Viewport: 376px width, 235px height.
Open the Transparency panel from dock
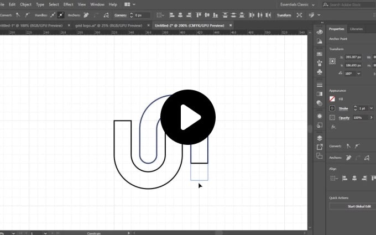click(320, 103)
